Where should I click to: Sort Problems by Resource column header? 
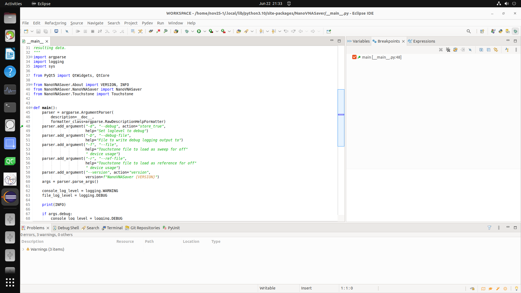(125, 241)
